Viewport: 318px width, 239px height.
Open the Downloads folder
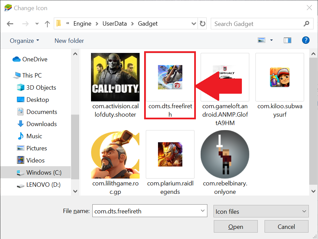pos(37,124)
